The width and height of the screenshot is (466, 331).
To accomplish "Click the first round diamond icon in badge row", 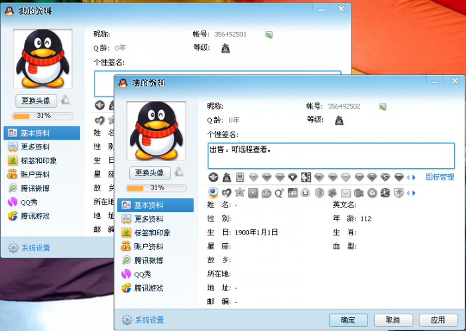I will [213, 177].
